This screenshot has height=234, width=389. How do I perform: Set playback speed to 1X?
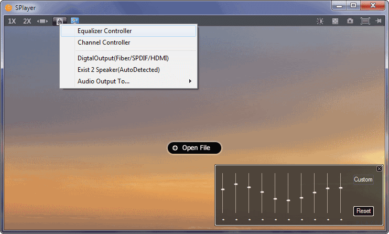tap(12, 21)
